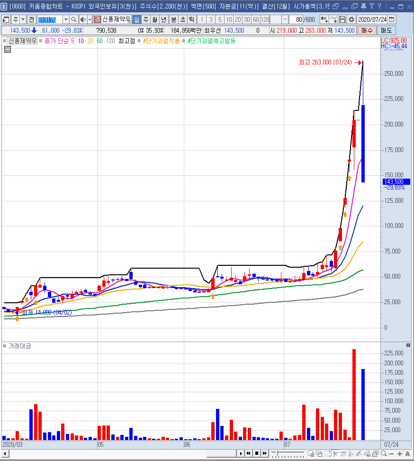Viewport: 414px width, 461px height.
Task: Click the stock search magnifier icon
Action: 73,19
